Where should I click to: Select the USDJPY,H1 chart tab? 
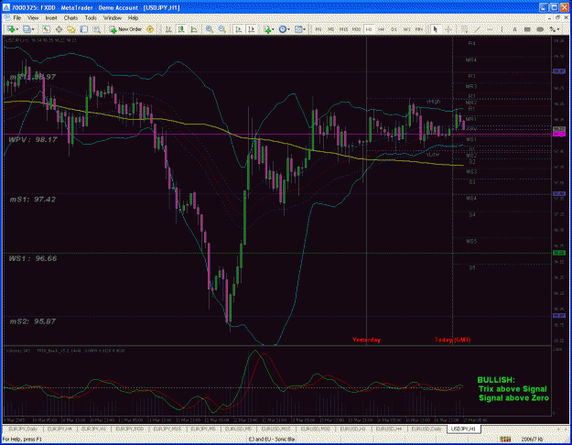click(x=463, y=429)
